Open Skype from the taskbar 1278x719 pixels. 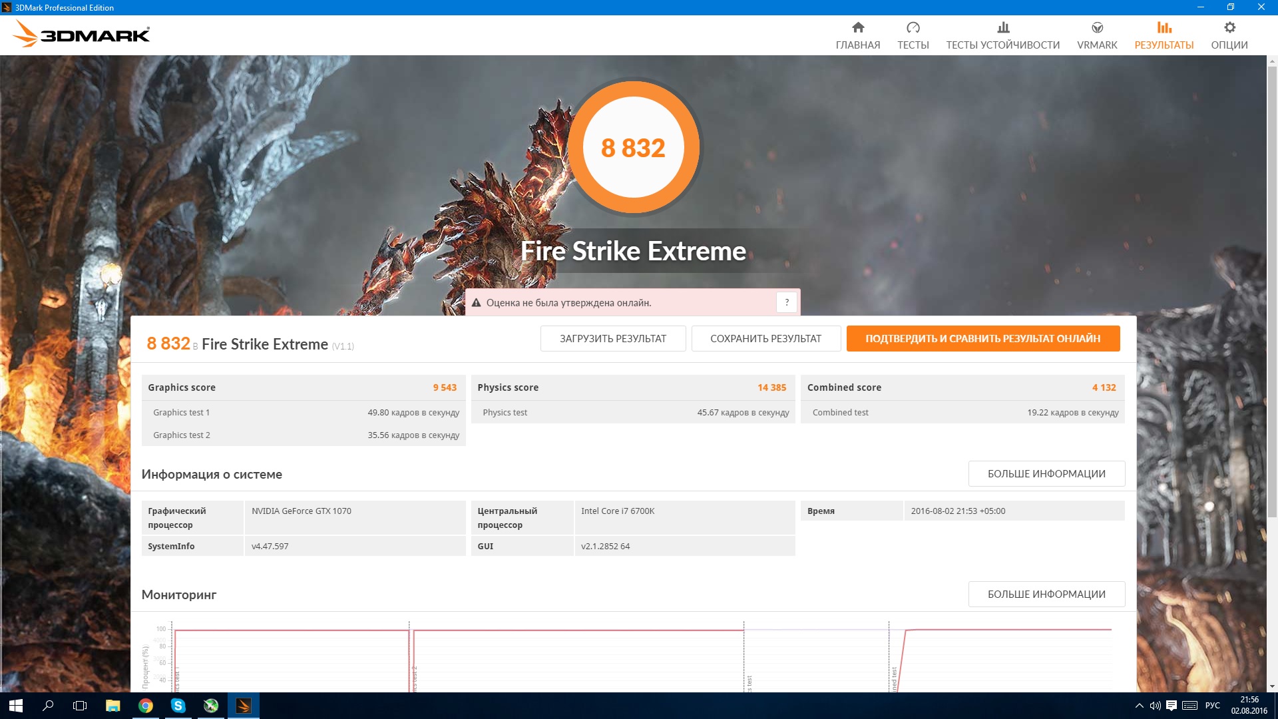click(x=178, y=706)
